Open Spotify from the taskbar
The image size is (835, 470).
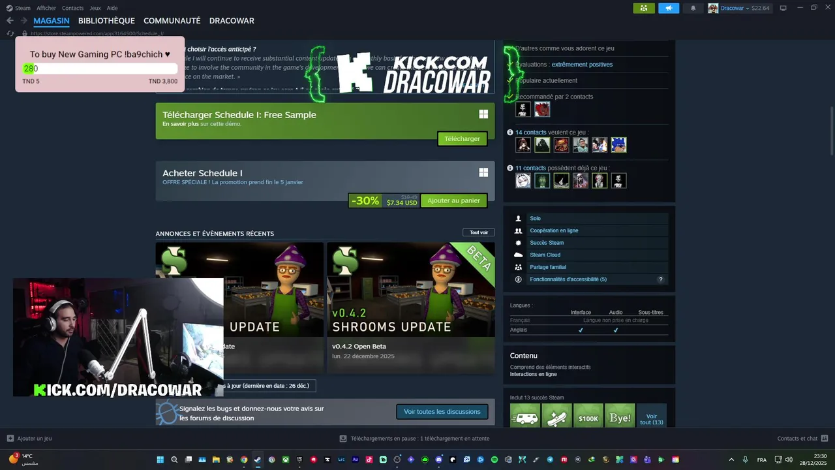494,460
